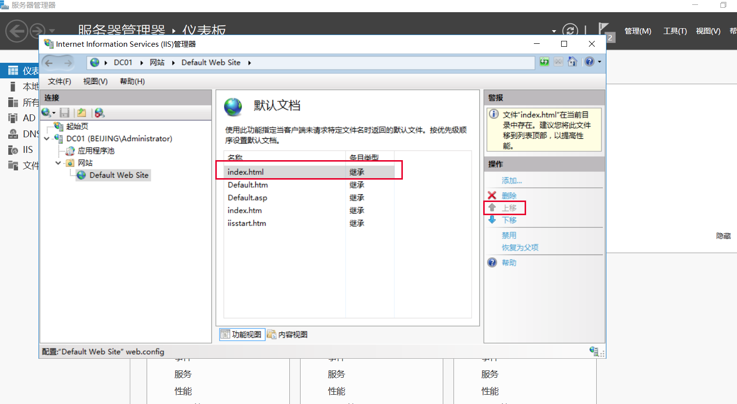The width and height of the screenshot is (737, 404).
Task: Click the delete connection icon in Connections toolbar
Action: click(x=99, y=113)
